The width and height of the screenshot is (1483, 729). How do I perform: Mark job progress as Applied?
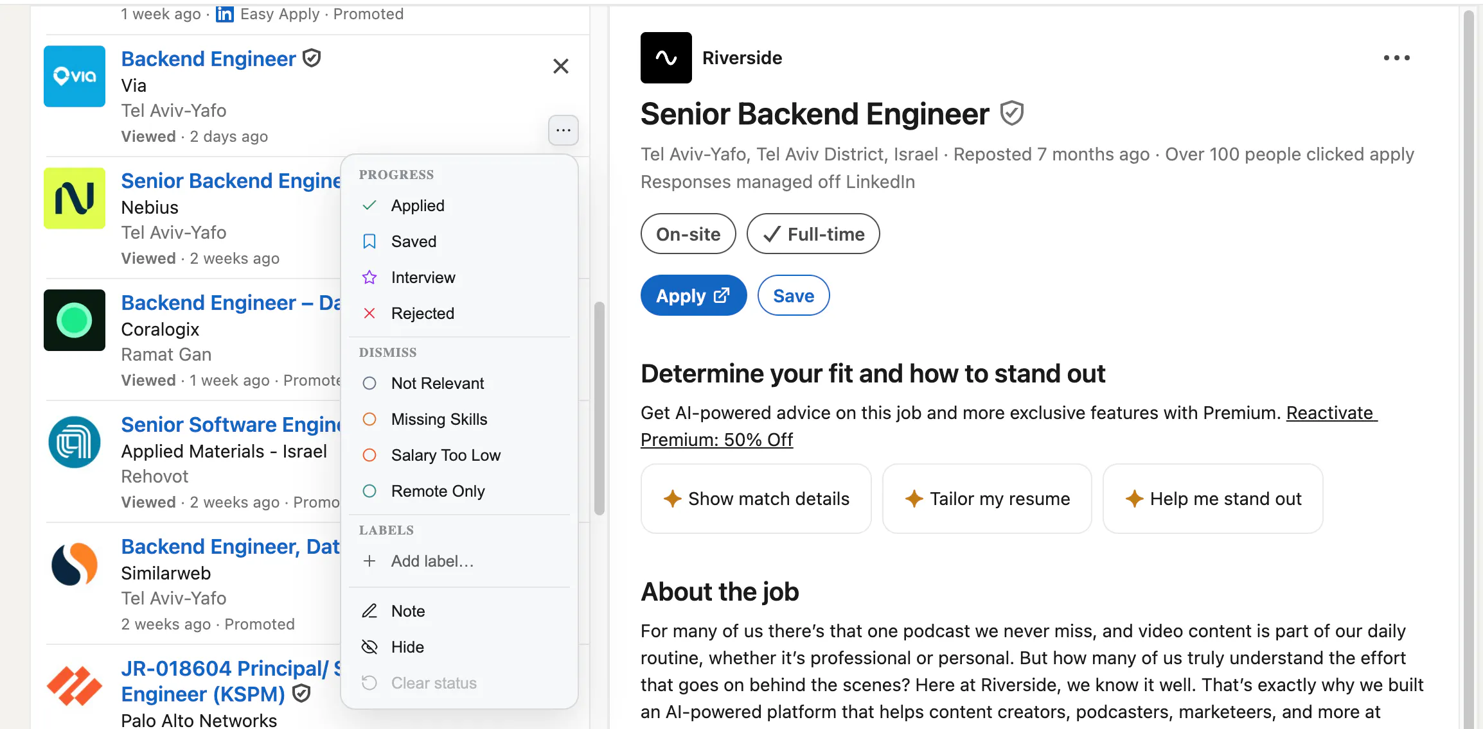(x=459, y=205)
